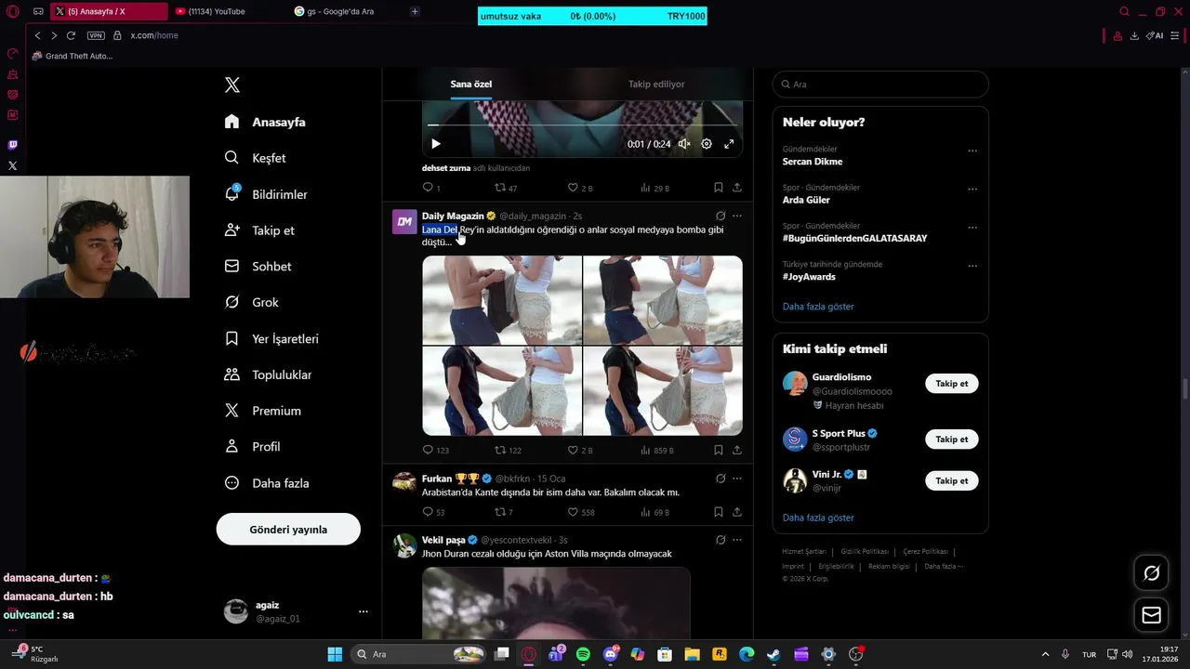1190x669 pixels.
Task: Open video settings gear
Action: tap(707, 144)
